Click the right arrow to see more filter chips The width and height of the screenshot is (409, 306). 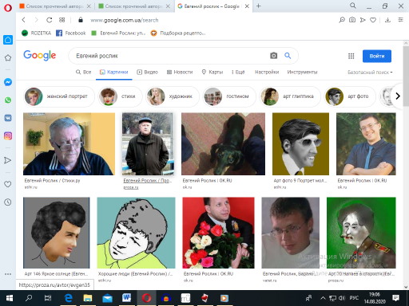(x=398, y=96)
